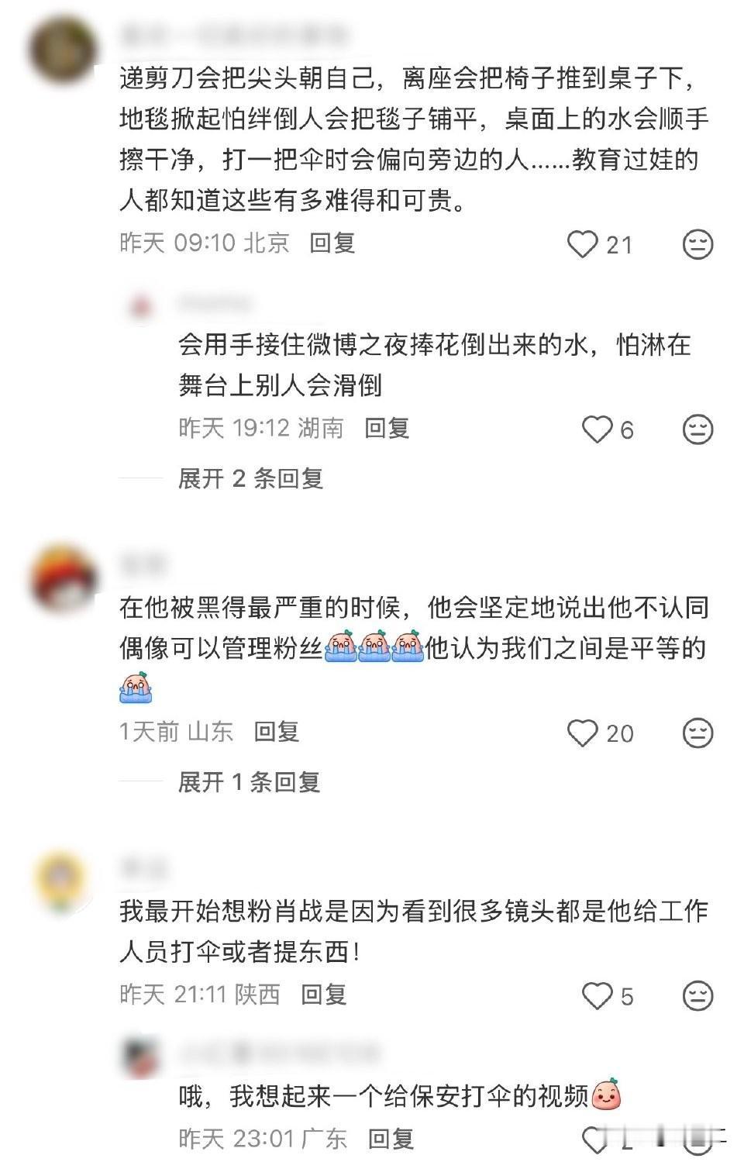
Task: Like the Hunan reply with 6 likes
Action: pos(598,429)
